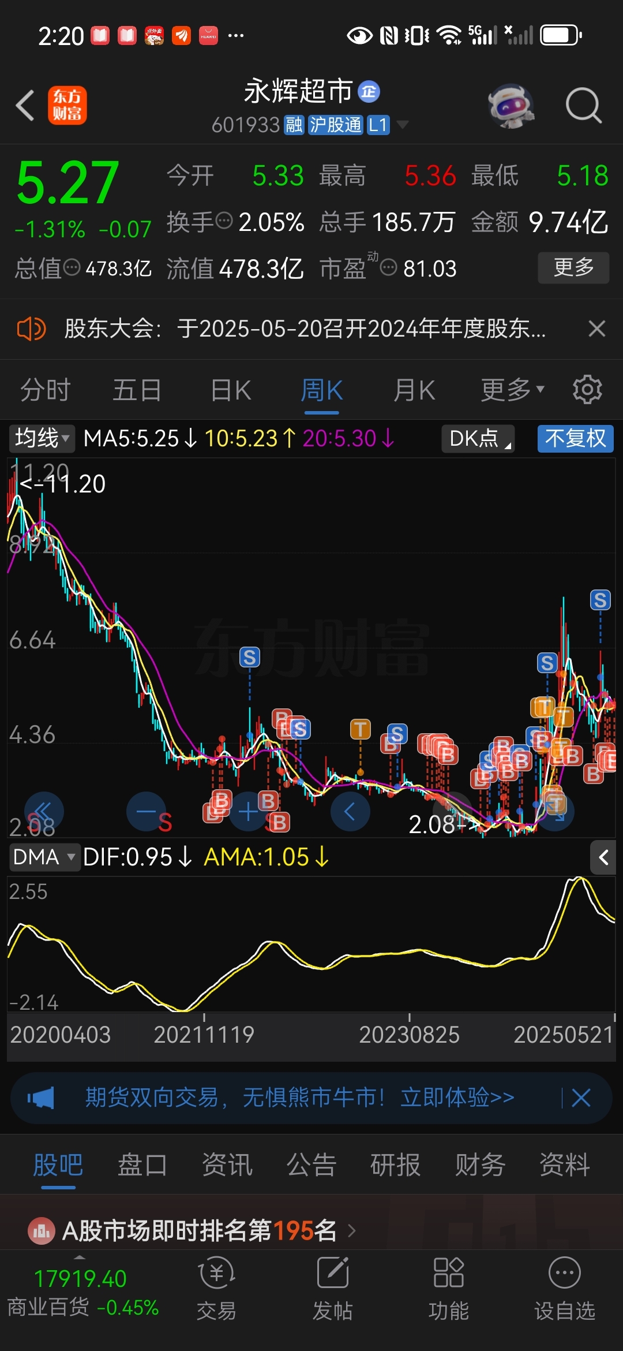The width and height of the screenshot is (623, 1351).
Task: Jump to earliest with double-left arrow
Action: [x=44, y=812]
